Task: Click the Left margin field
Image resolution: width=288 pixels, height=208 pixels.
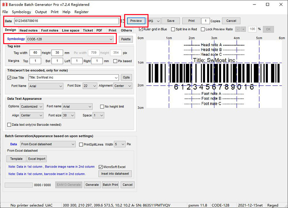Action: [76, 61]
